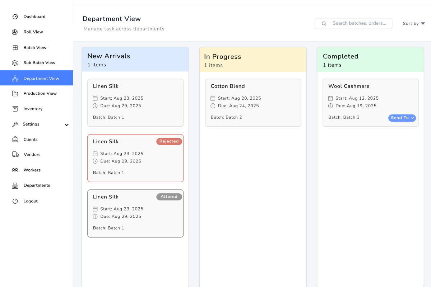
Task: Click the Rejected badge on Linen Silk
Action: [169, 141]
